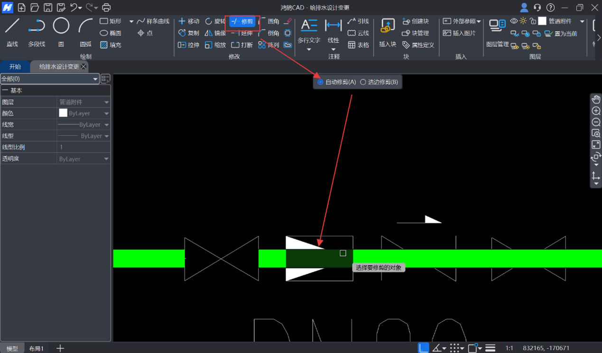Screen dimensions: 602x353
Task: Open the 线型 linetype dropdown
Action: (106, 136)
